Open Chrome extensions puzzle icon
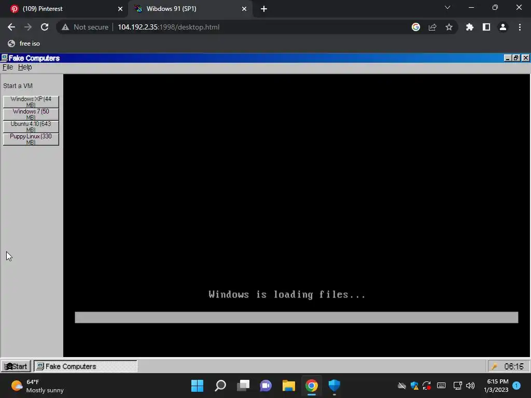The image size is (531, 398). 470,27
